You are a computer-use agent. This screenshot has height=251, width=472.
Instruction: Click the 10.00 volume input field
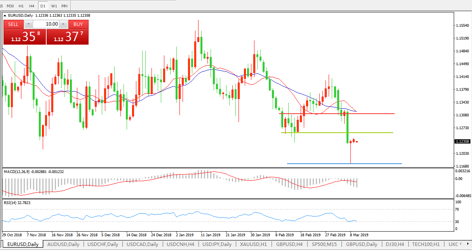pos(46,24)
